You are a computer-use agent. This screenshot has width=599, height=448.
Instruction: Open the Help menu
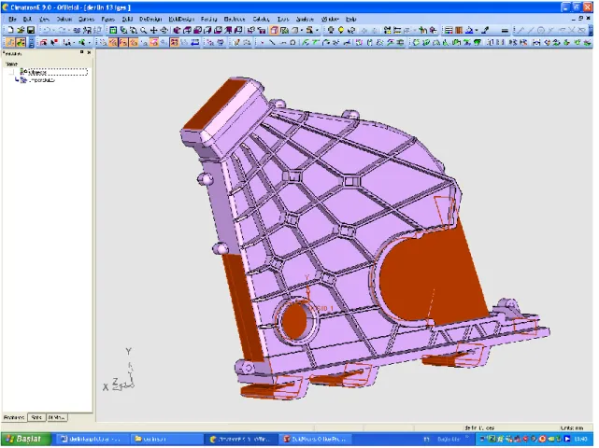tap(350, 19)
